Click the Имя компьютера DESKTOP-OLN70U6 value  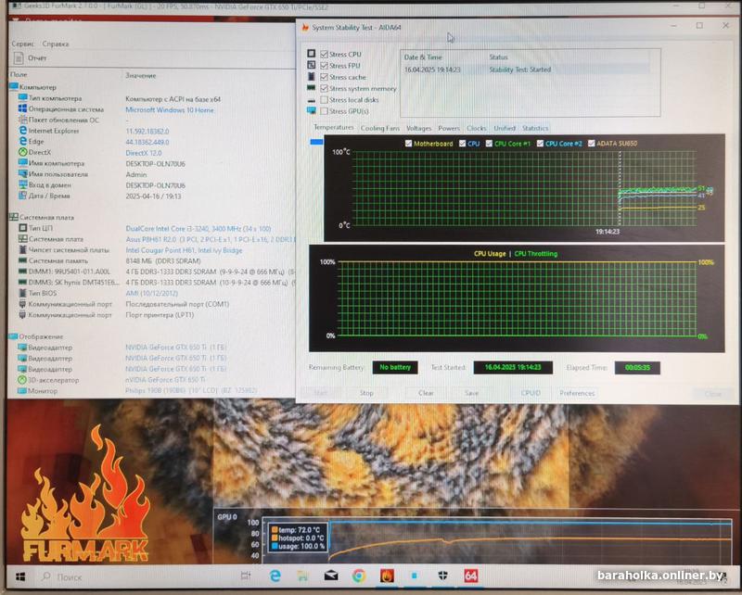click(x=155, y=164)
